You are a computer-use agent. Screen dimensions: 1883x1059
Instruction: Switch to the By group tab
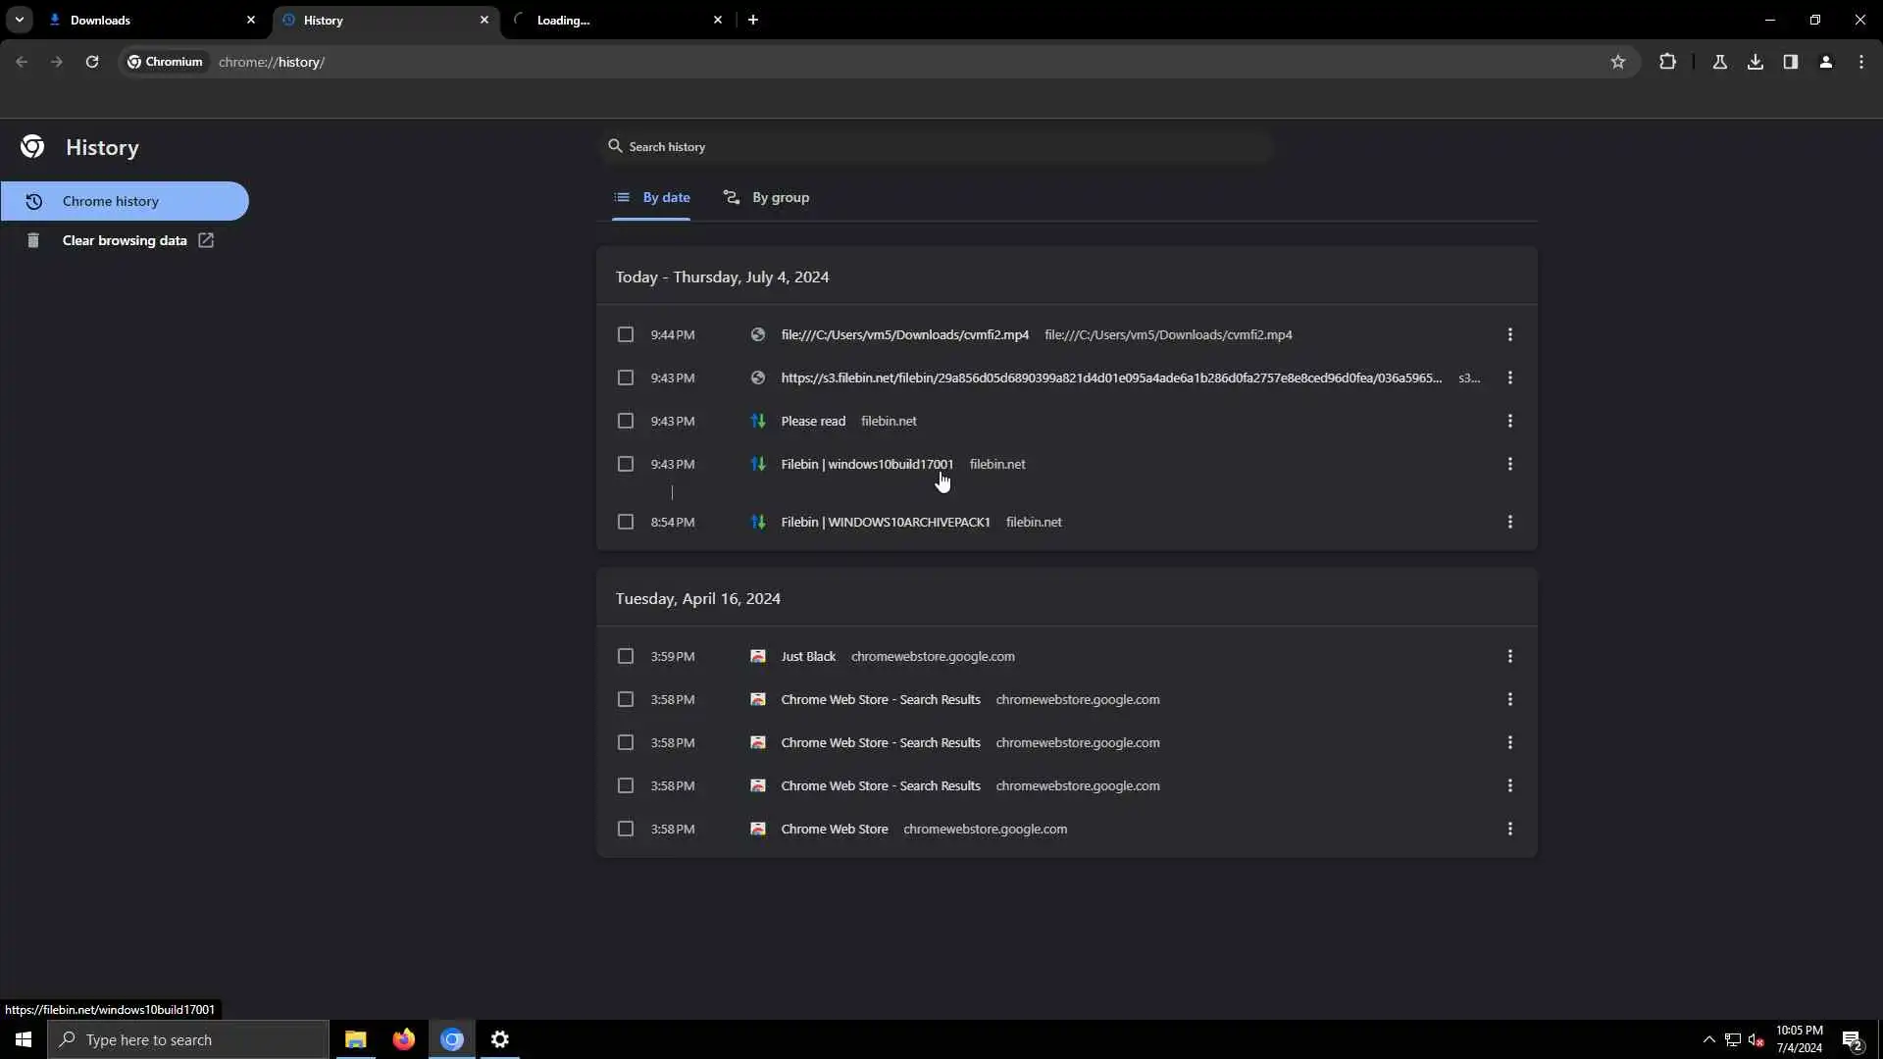point(767,197)
